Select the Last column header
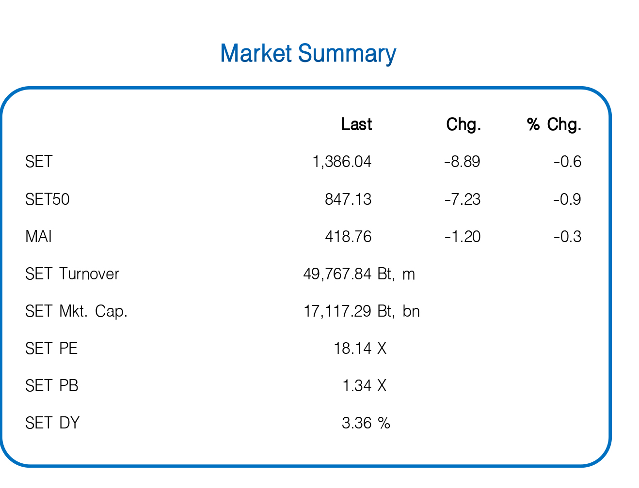Screen dimensions: 639x488 tap(356, 124)
